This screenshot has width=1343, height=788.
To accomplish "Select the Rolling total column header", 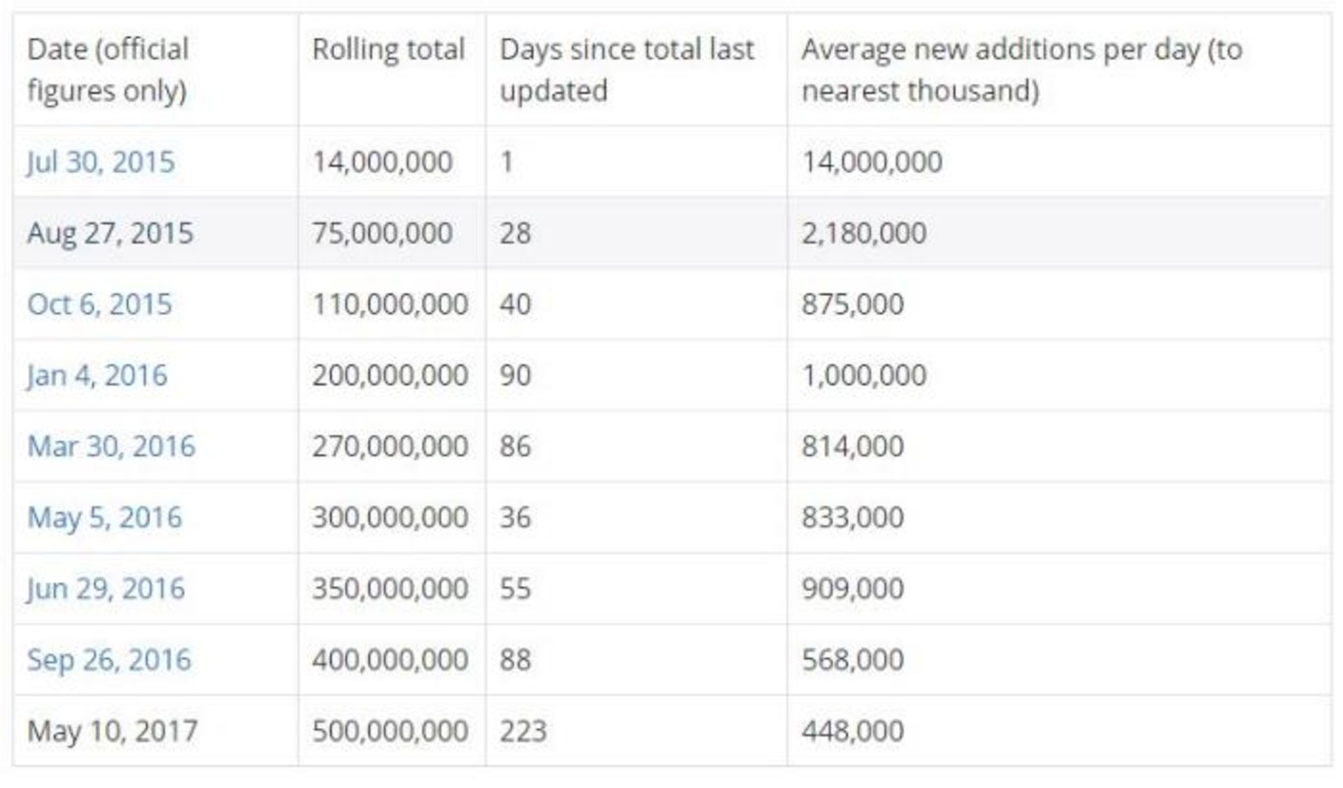I will pyautogui.click(x=388, y=50).
